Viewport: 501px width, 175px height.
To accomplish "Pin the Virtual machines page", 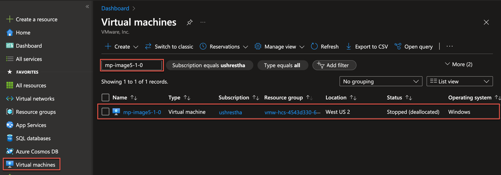I will click(x=189, y=22).
